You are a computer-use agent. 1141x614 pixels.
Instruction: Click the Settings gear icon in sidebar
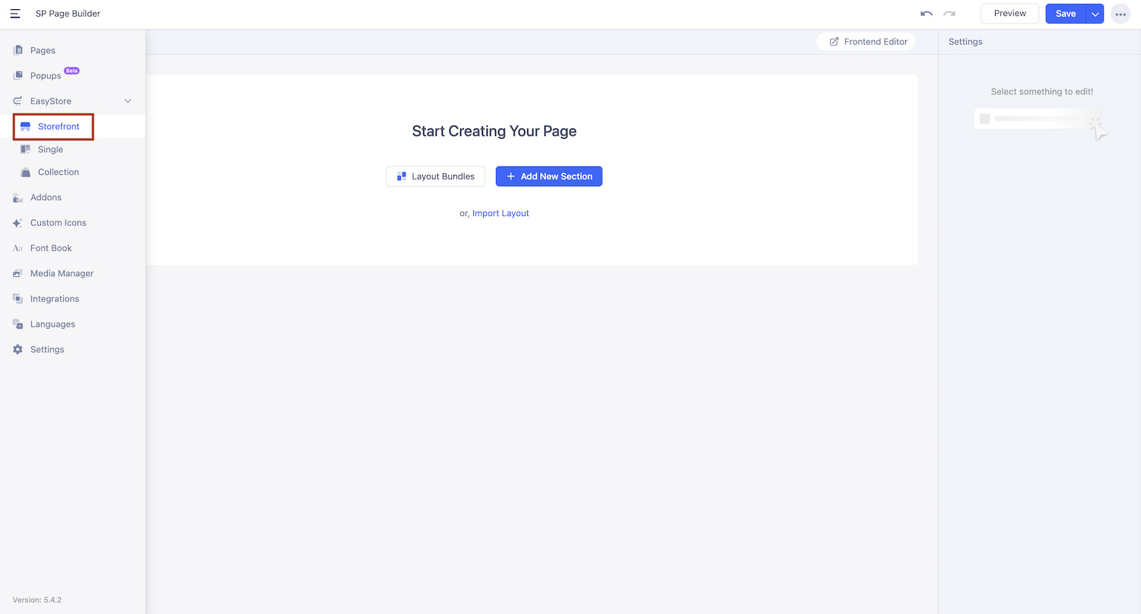[x=18, y=349]
